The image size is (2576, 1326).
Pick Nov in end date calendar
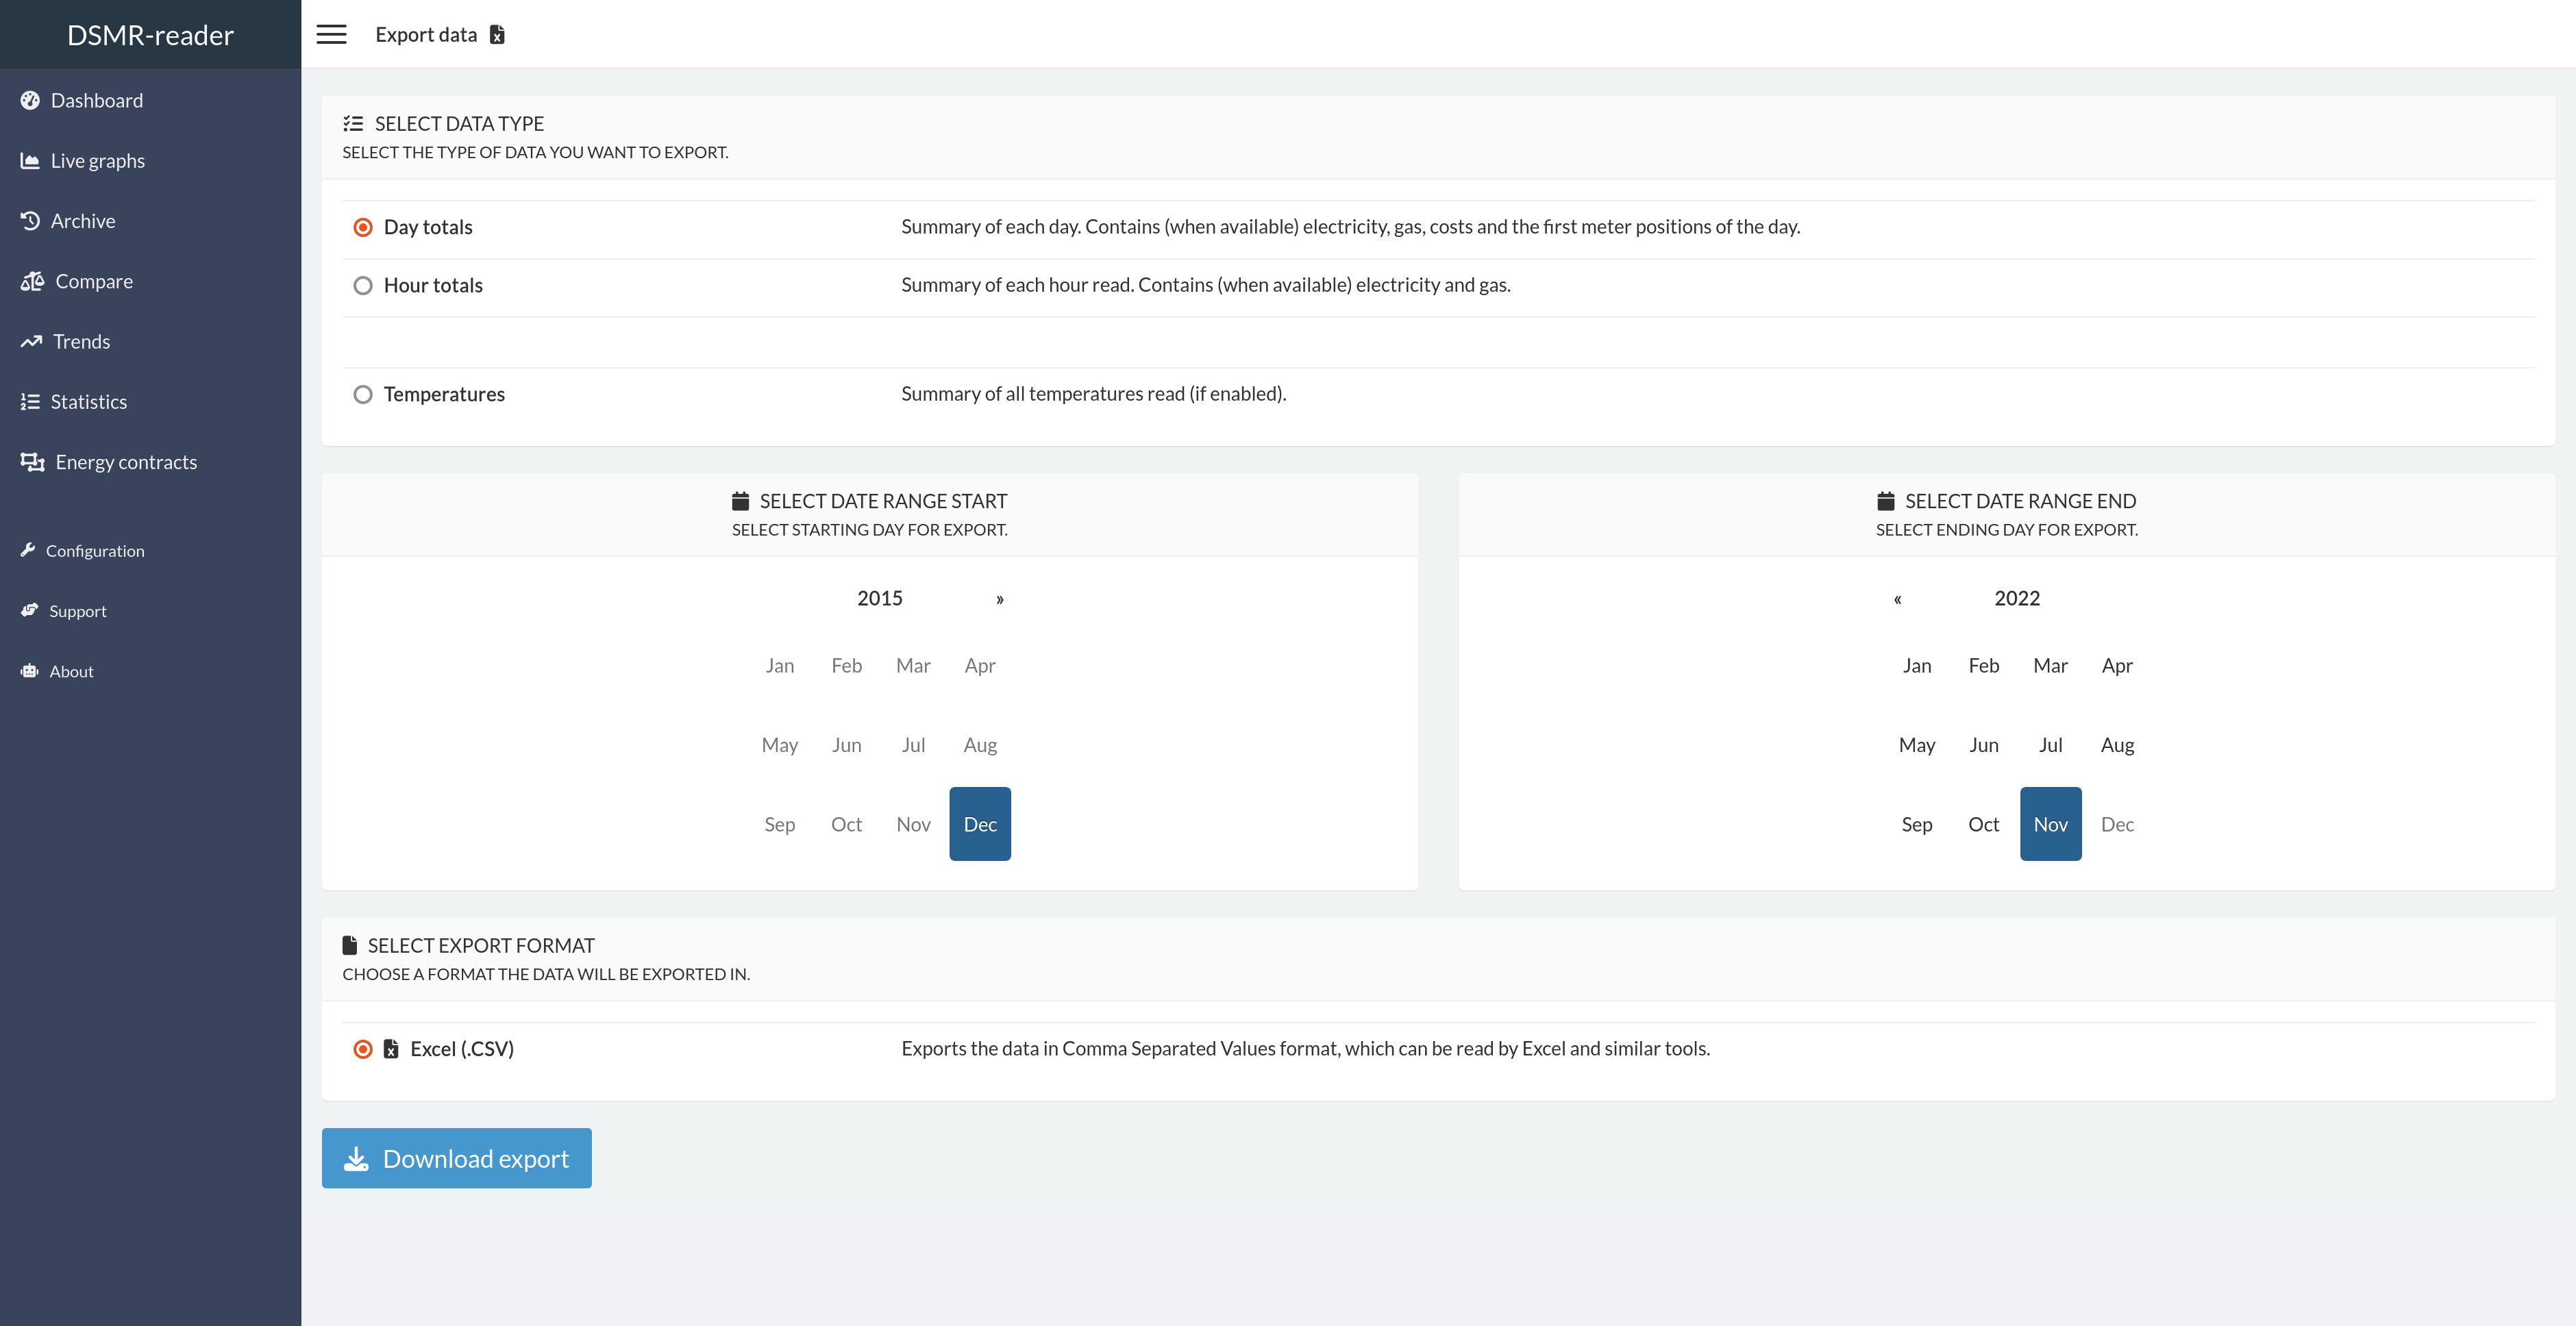tap(2050, 824)
